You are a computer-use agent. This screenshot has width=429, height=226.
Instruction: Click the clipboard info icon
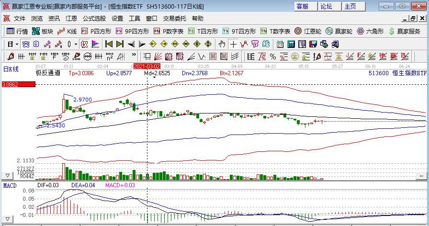(x=36, y=44)
